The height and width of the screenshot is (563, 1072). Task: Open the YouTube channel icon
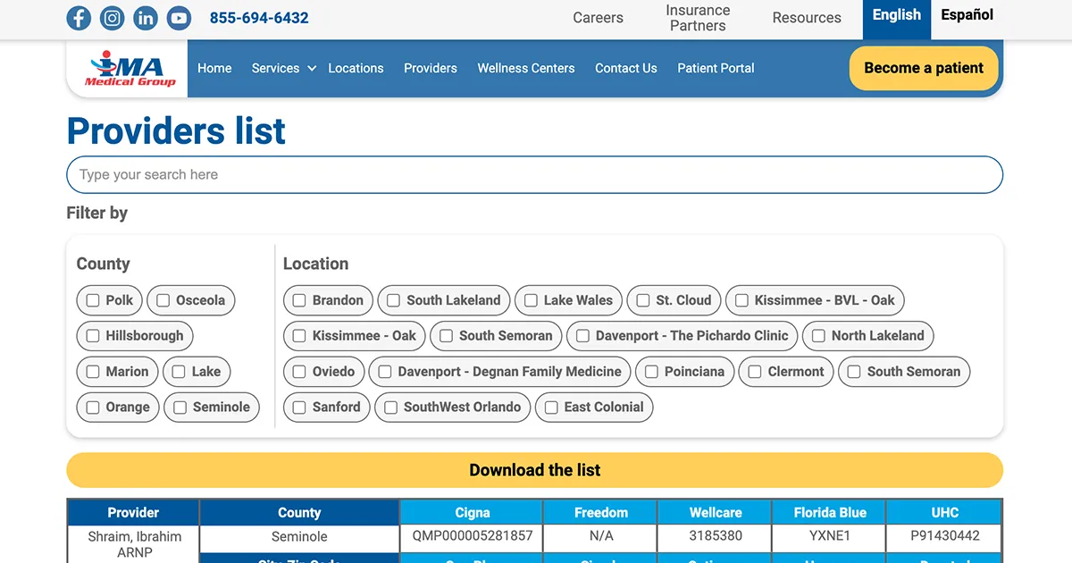[179, 18]
